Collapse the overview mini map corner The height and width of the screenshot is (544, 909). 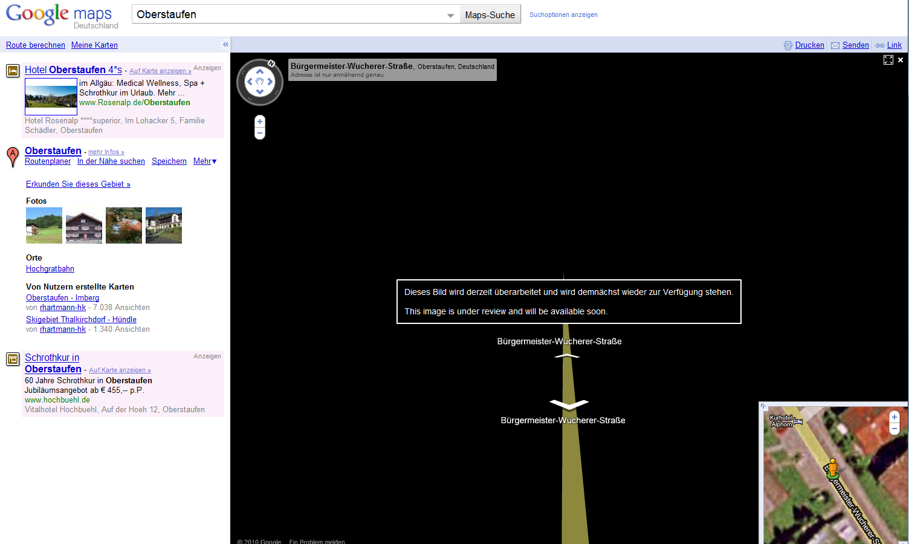[764, 407]
